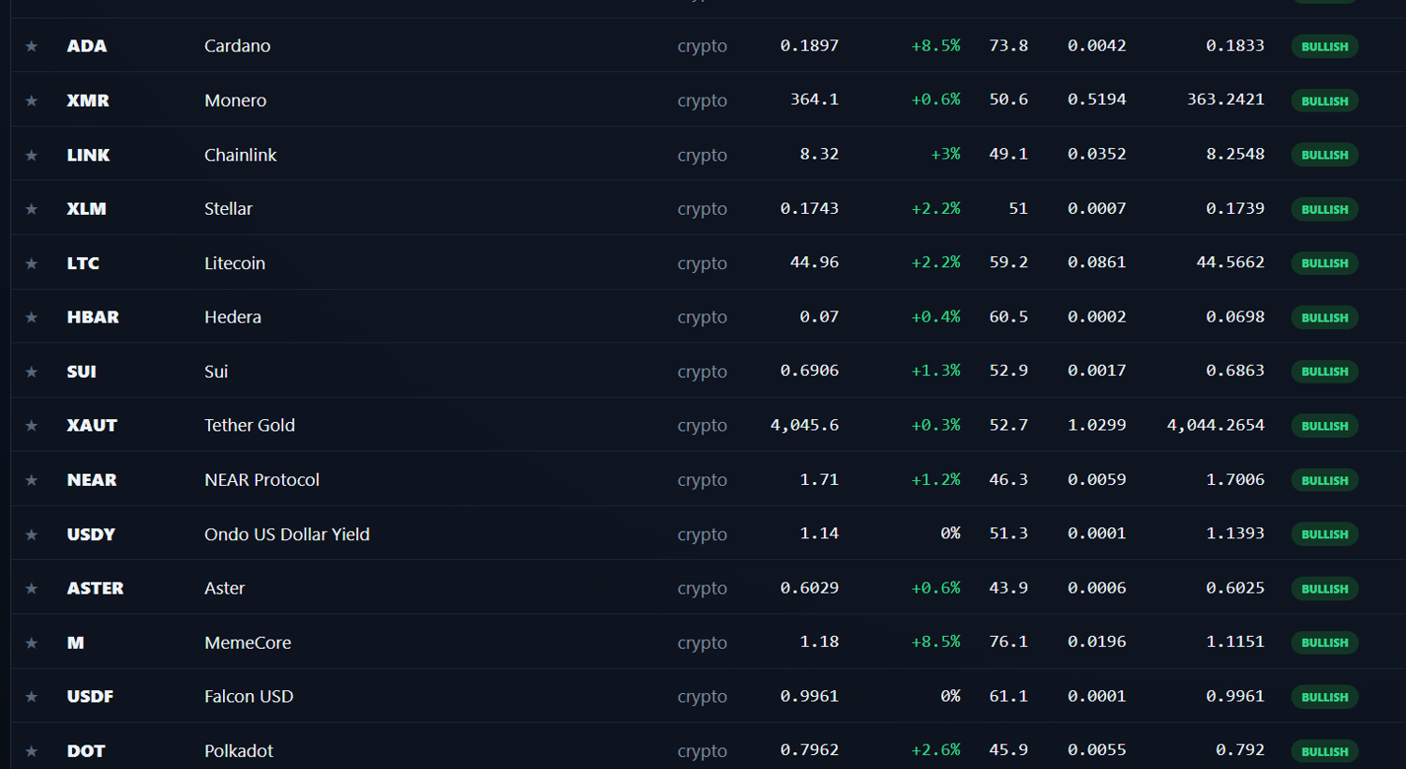Screen dimensions: 1406x769
Task: Click the MemeCore asset name
Action: pos(247,642)
